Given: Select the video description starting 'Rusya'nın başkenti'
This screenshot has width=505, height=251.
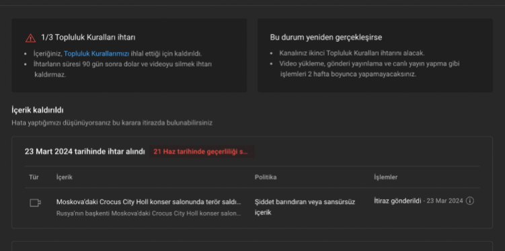Looking at the screenshot, I should point(149,213).
